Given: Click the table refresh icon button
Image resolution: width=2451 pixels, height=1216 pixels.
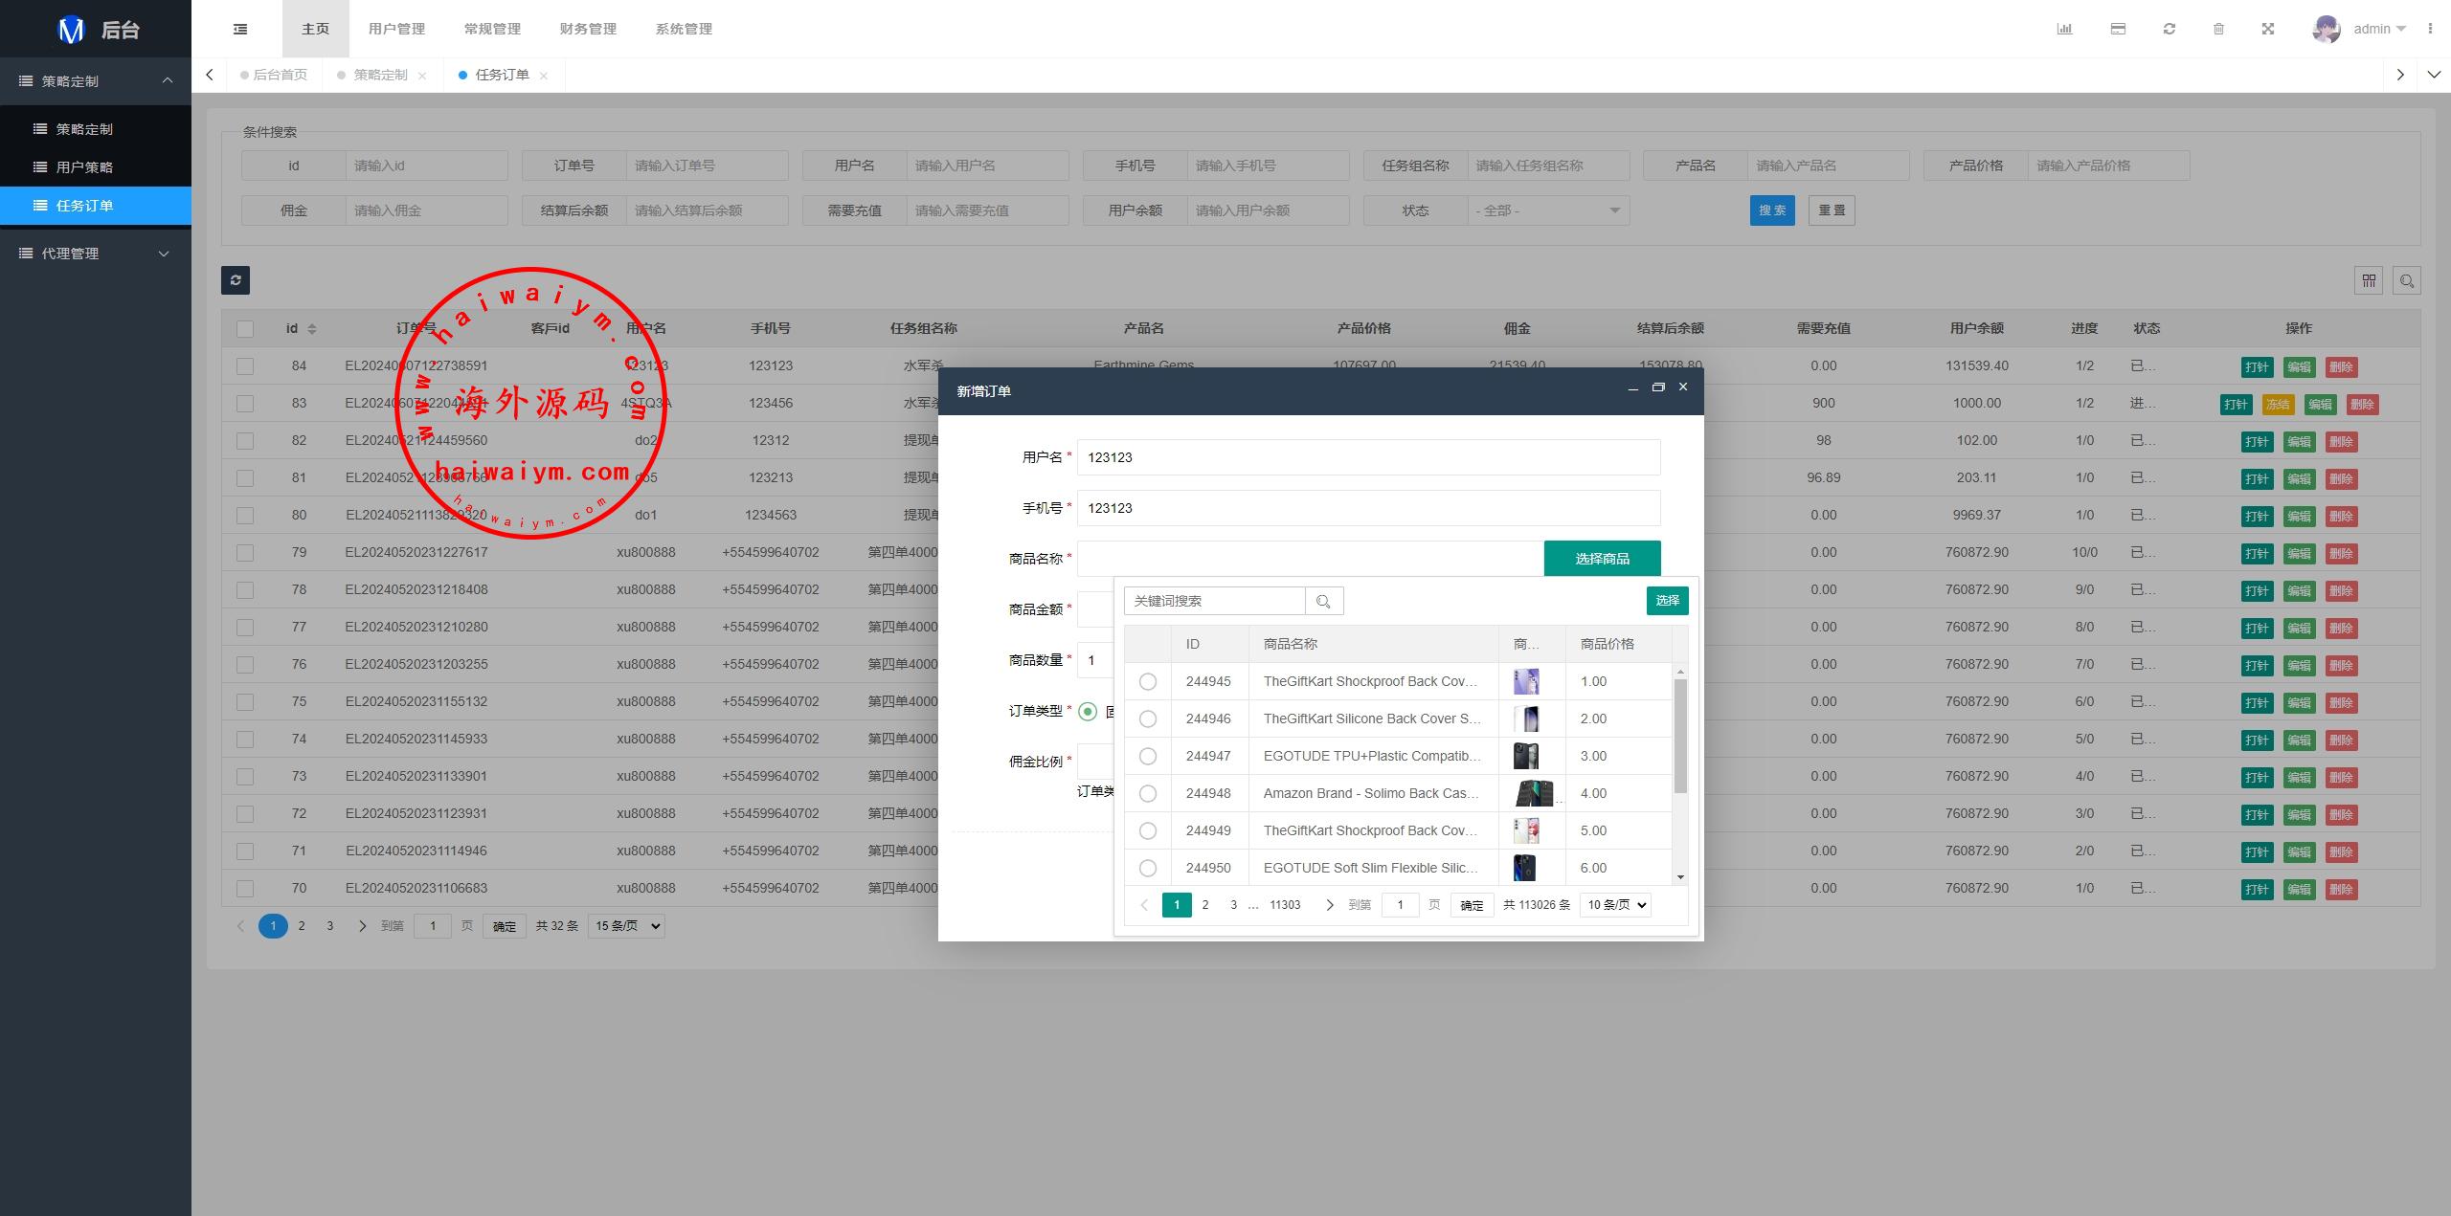Looking at the screenshot, I should point(236,279).
